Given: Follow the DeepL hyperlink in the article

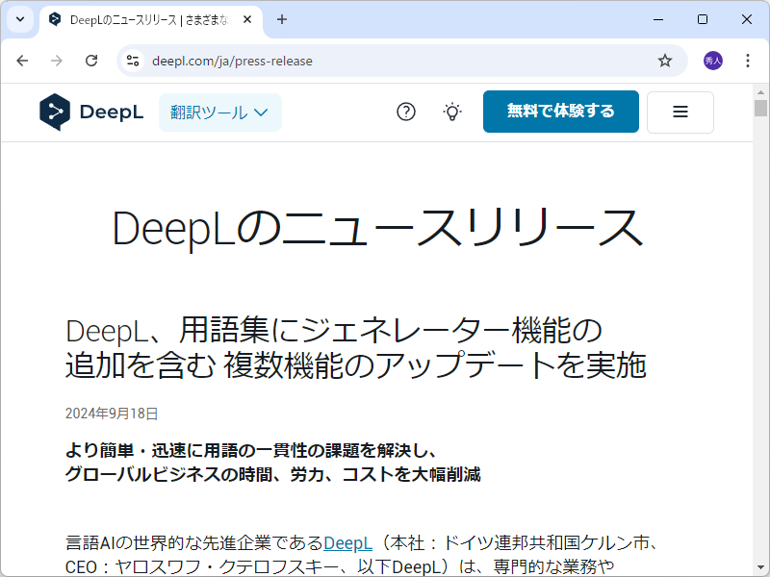Looking at the screenshot, I should (349, 541).
